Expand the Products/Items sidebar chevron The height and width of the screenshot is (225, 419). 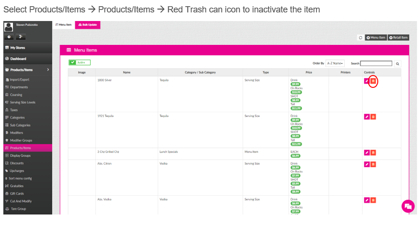click(48, 69)
